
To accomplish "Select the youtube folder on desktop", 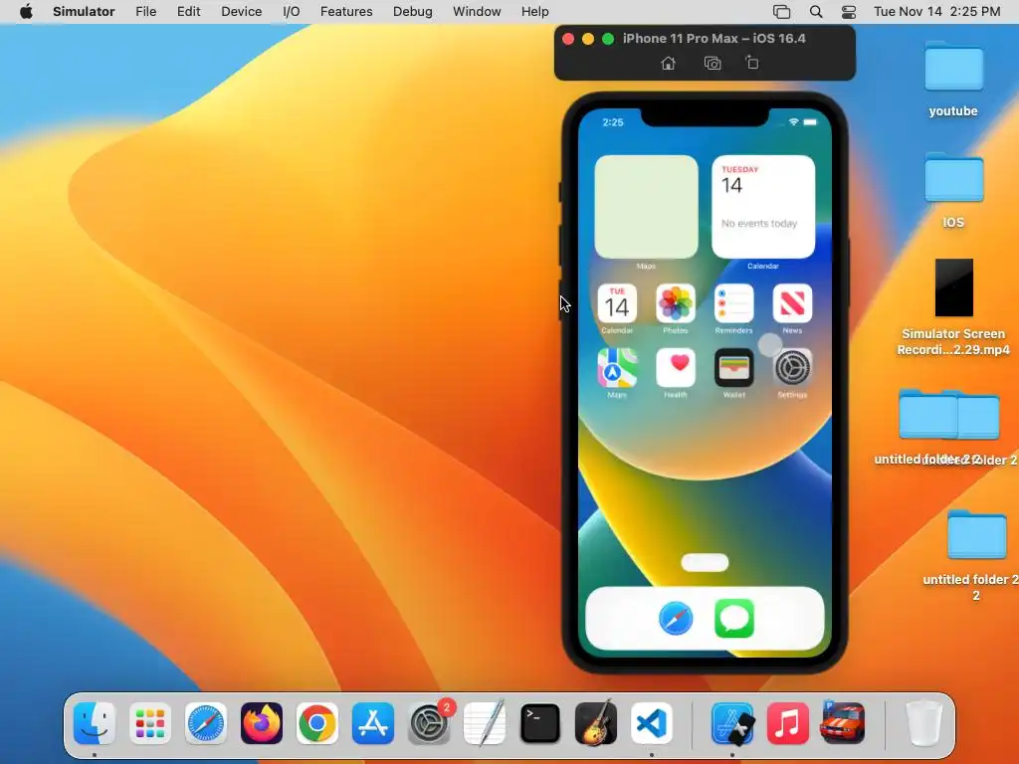I will 953,68.
